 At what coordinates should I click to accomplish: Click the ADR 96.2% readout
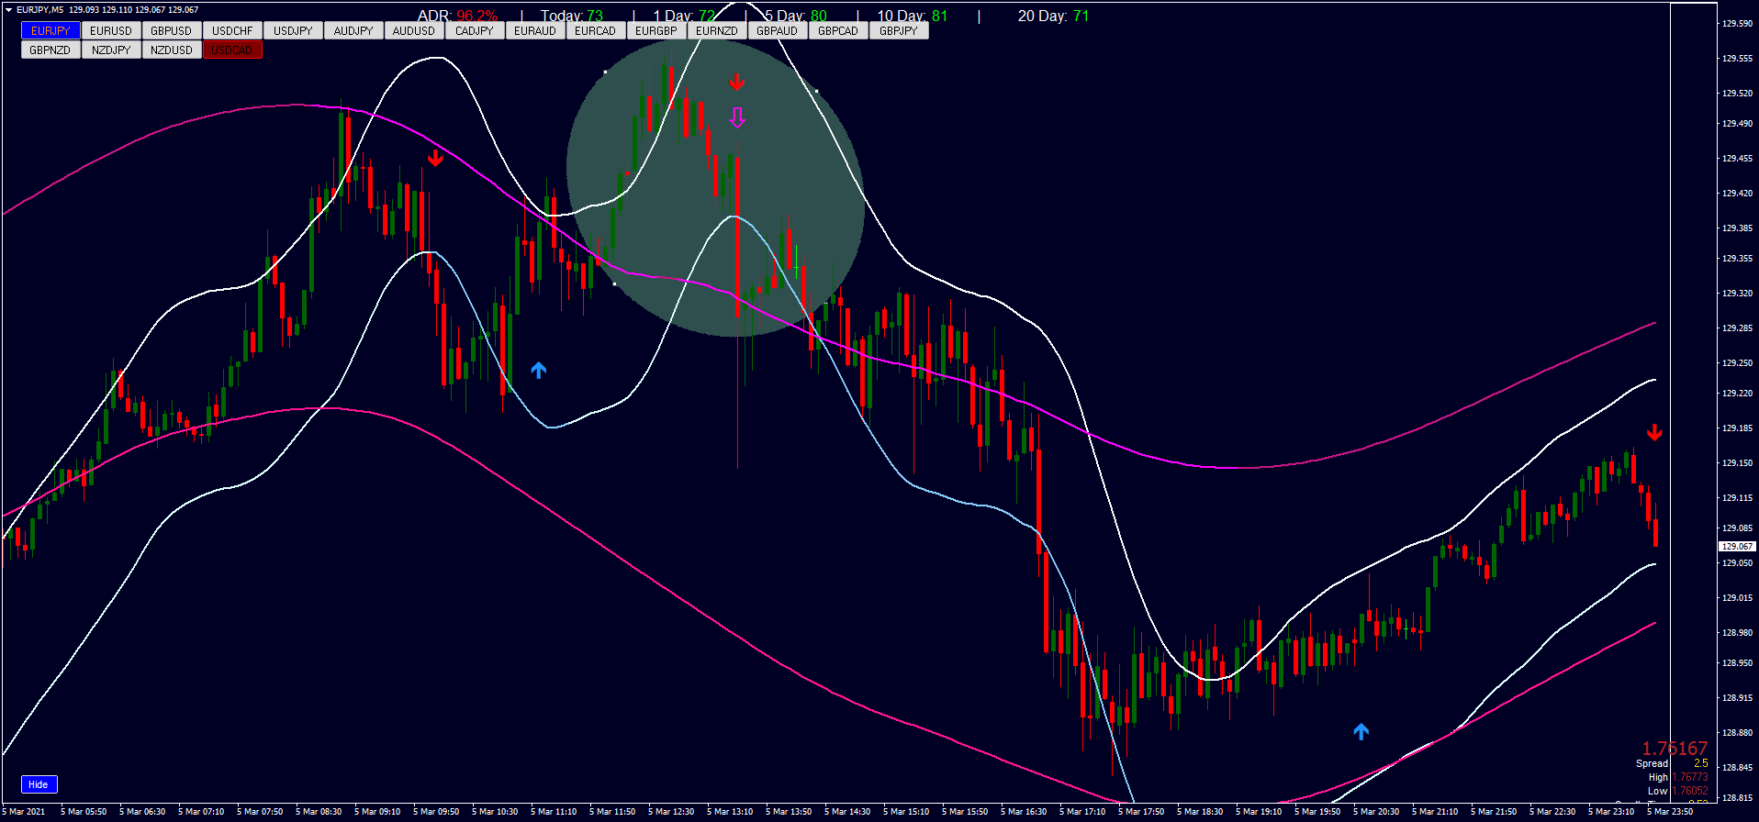pyautogui.click(x=457, y=16)
